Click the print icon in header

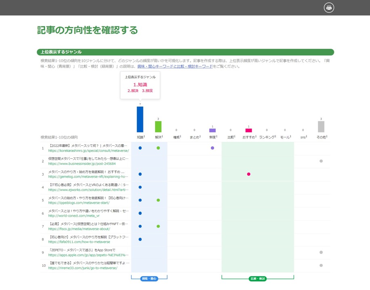tap(329, 8)
